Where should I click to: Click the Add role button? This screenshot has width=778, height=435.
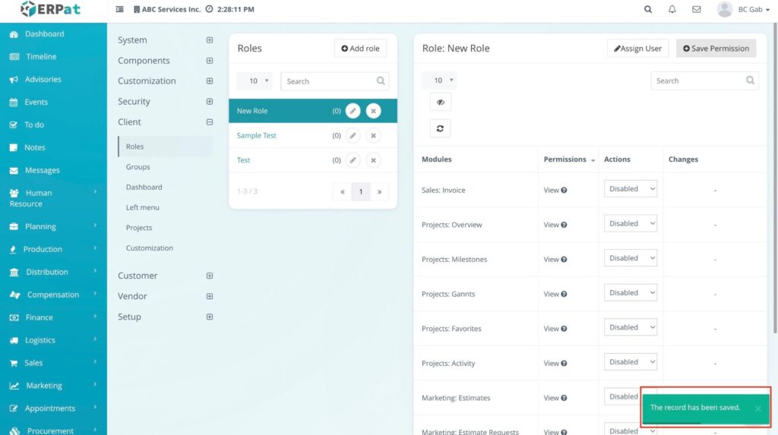pos(360,49)
